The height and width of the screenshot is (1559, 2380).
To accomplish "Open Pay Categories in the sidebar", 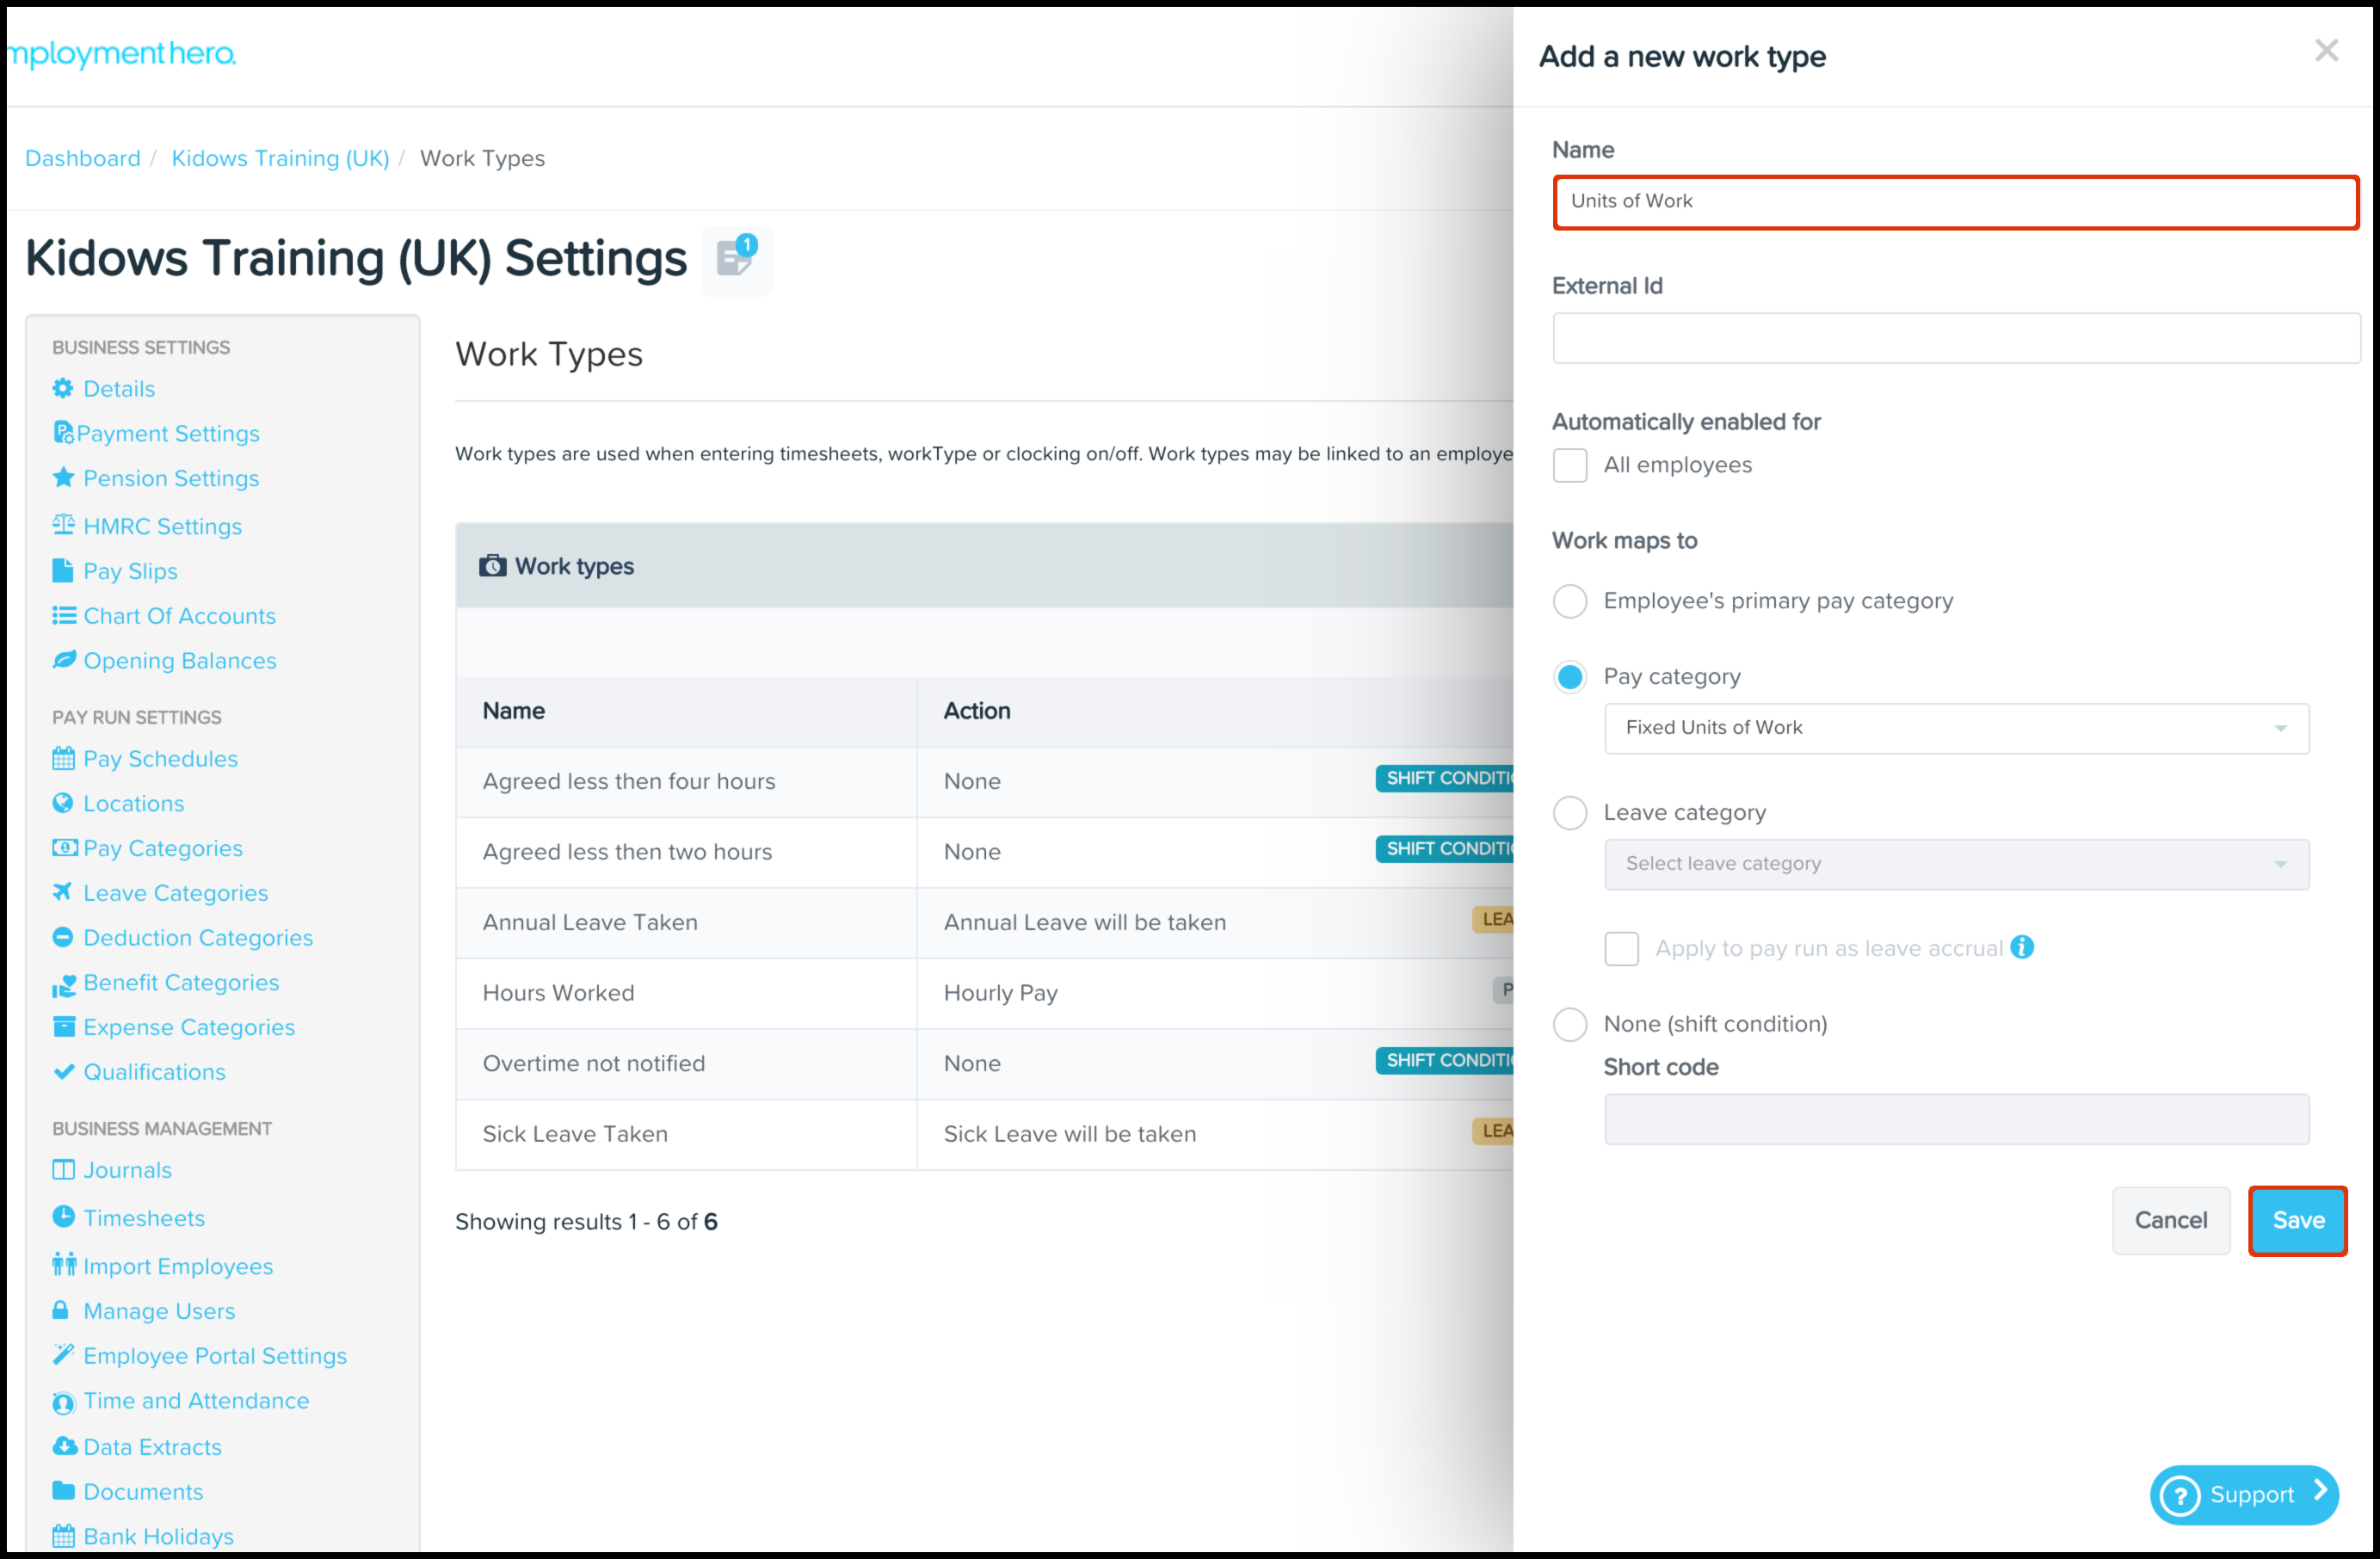I will pos(162,848).
